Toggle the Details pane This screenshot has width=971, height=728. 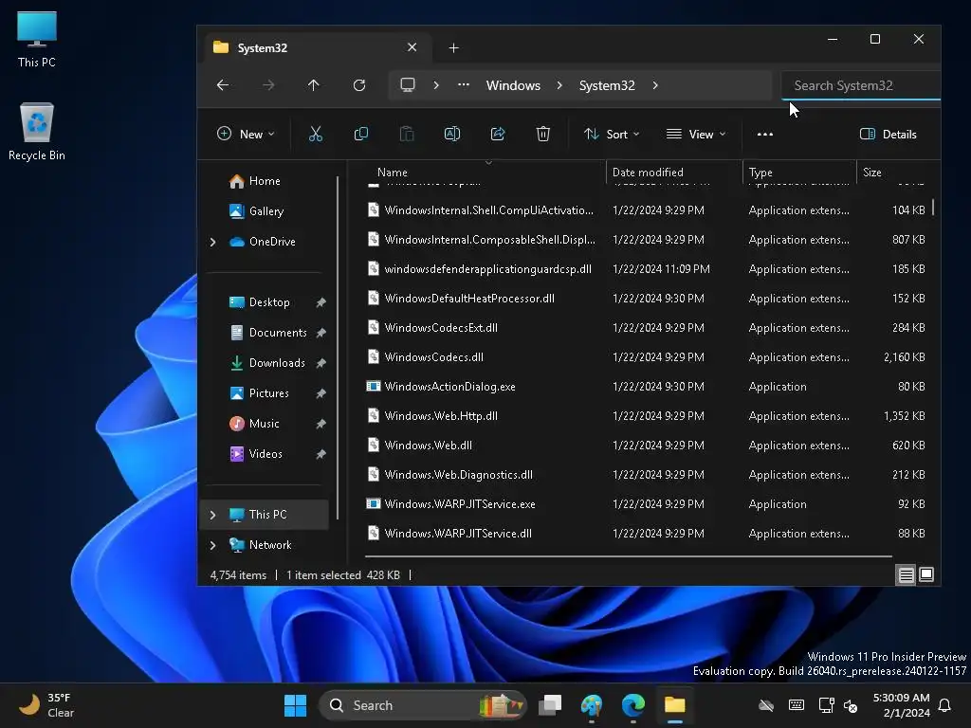pyautogui.click(x=888, y=134)
